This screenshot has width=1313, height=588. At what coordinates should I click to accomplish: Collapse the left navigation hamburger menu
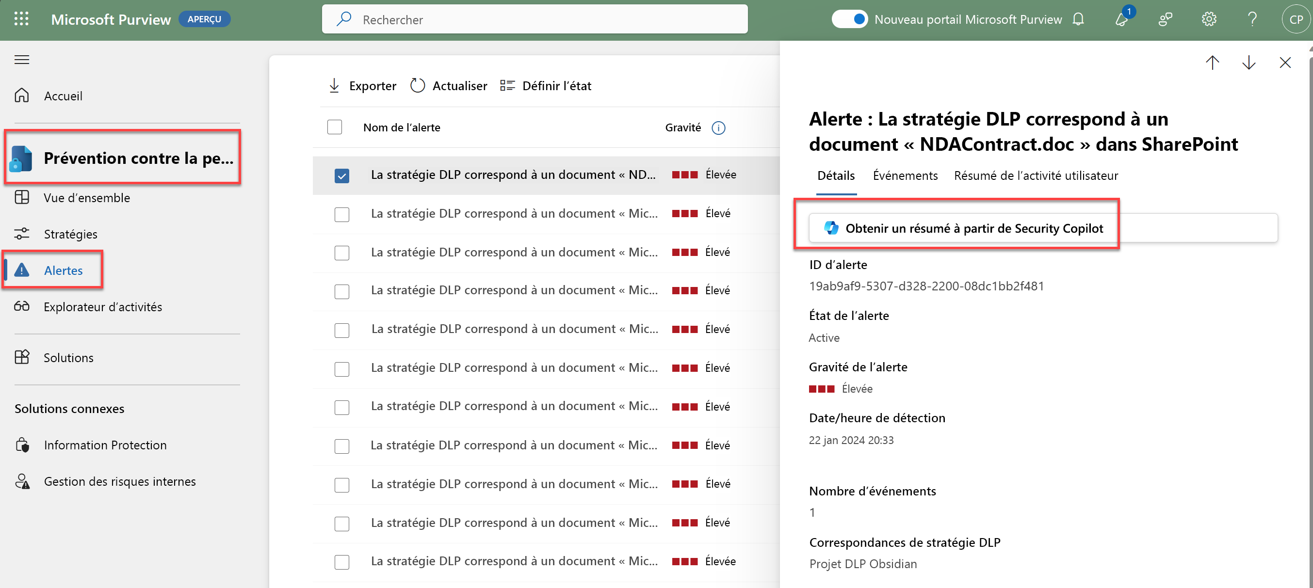point(21,60)
